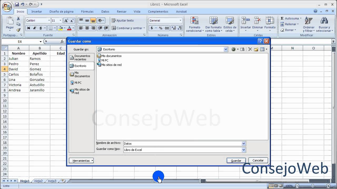Open the font name Calibri dropdown

[x=49, y=20]
